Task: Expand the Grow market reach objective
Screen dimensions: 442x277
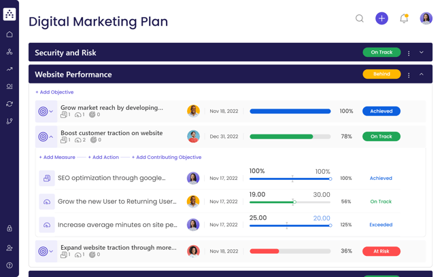Action: point(52,111)
